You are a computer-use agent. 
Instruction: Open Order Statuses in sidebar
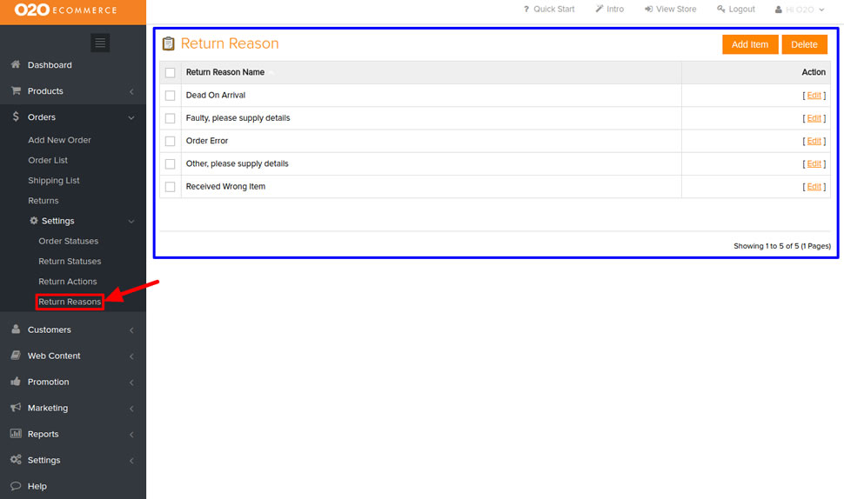(x=69, y=241)
